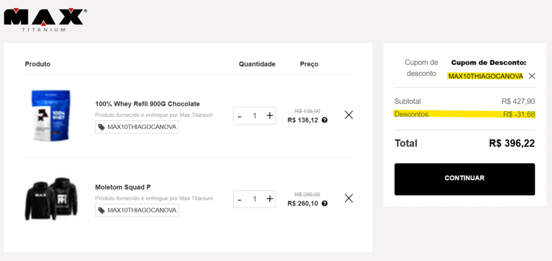Click the help icon beside R$ 136,12
This screenshot has width=552, height=261.
point(325,120)
